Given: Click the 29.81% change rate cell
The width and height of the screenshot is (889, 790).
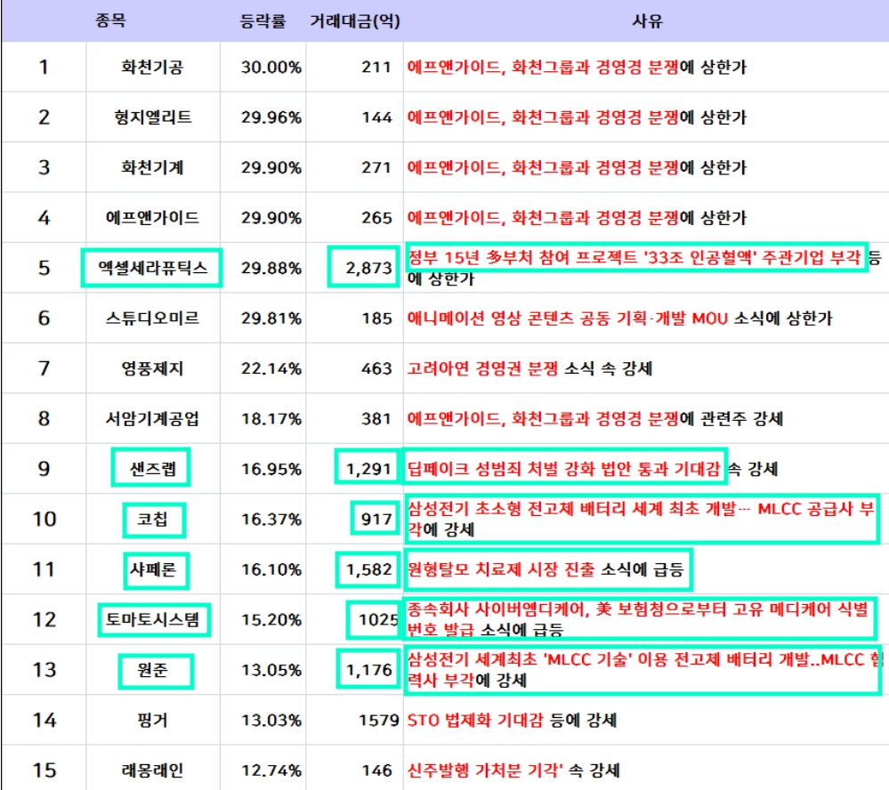Looking at the screenshot, I should point(271,318).
